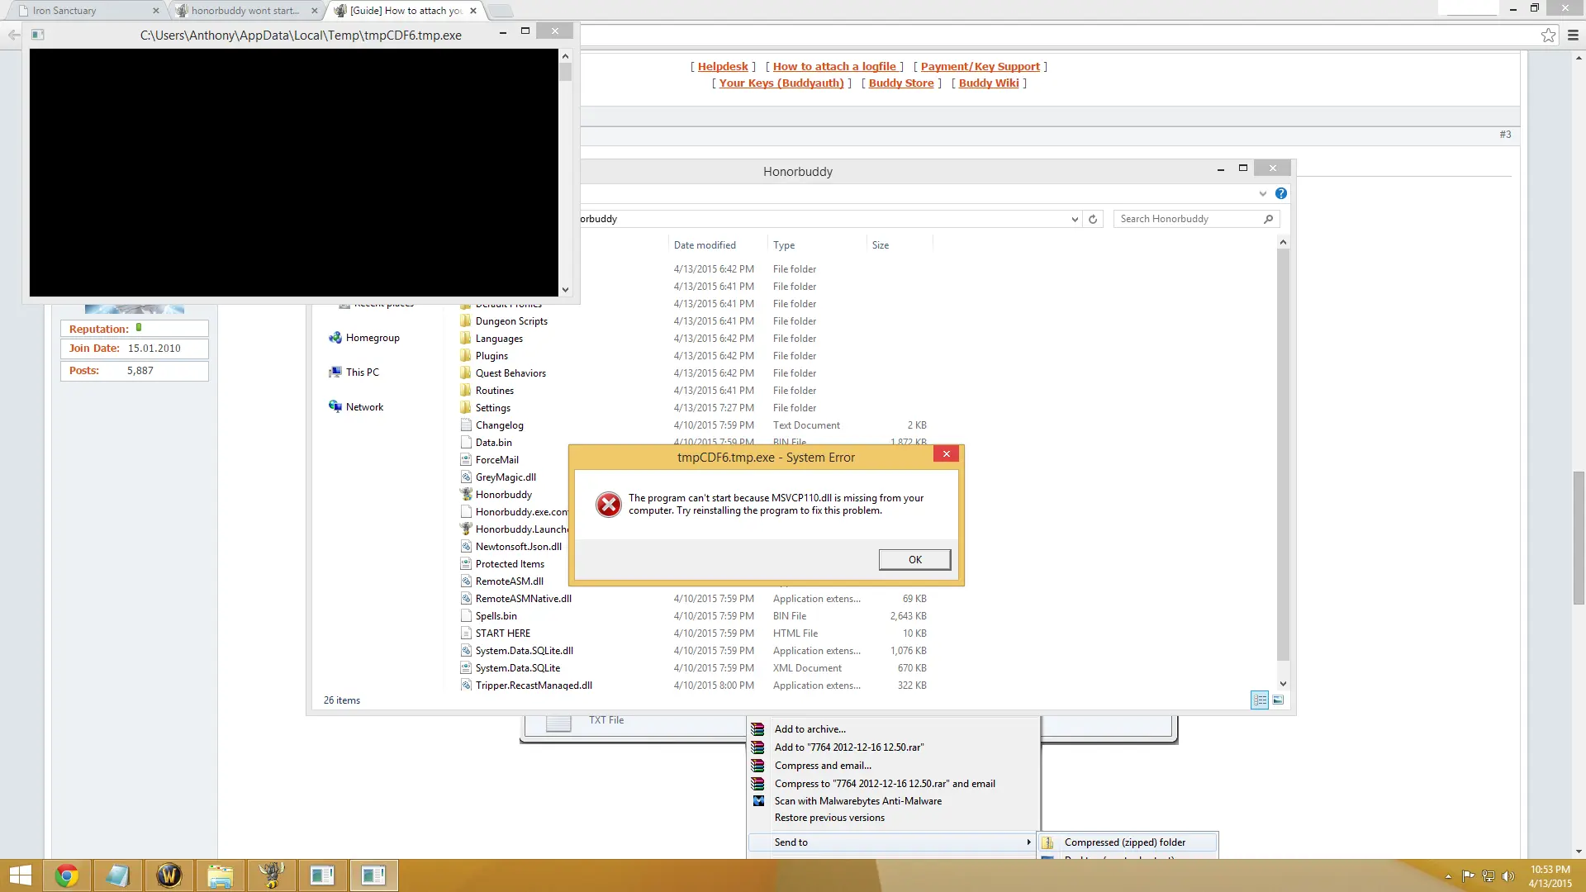This screenshot has height=892, width=1586.
Task: Open the Buddy Store link
Action: point(901,83)
